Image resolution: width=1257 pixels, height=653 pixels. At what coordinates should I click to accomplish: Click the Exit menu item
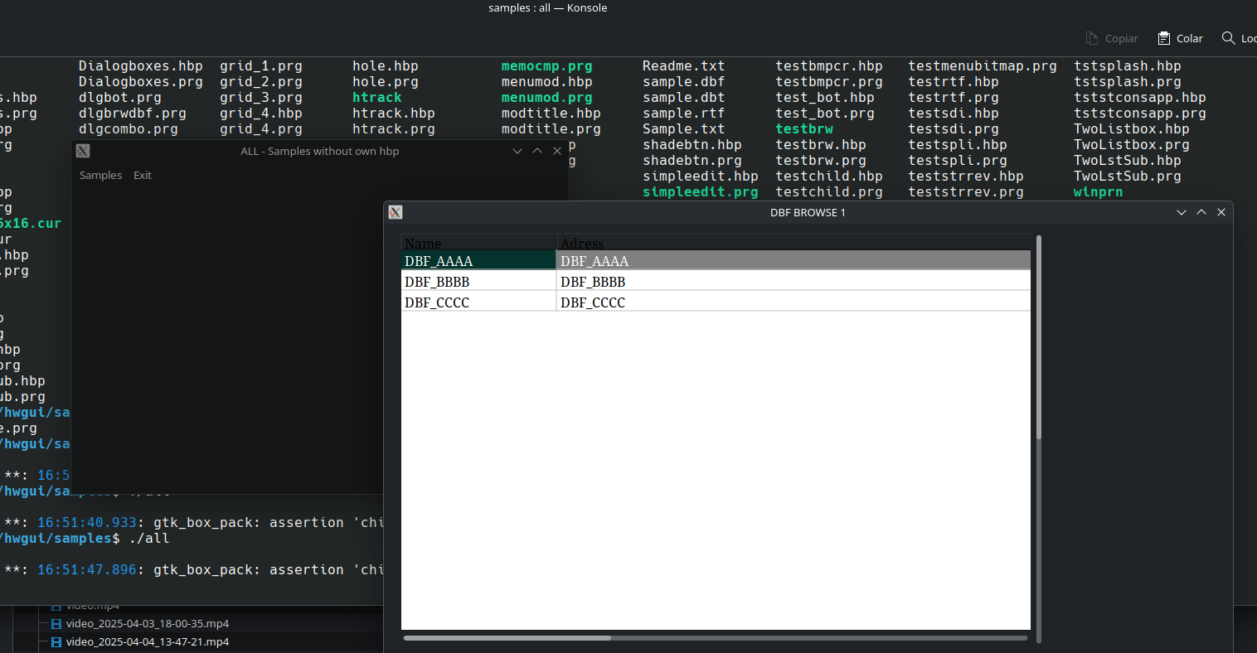(143, 175)
